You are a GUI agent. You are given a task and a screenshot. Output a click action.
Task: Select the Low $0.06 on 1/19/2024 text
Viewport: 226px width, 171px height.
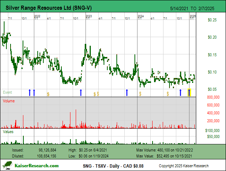(x=89, y=156)
